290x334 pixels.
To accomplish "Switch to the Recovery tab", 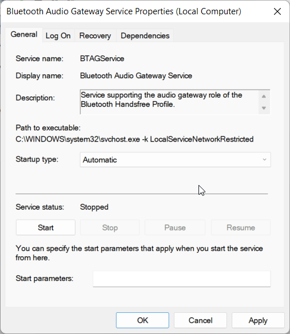I will point(95,35).
